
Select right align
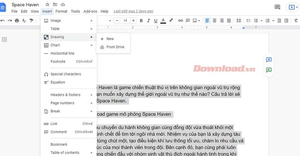[x=222, y=21]
